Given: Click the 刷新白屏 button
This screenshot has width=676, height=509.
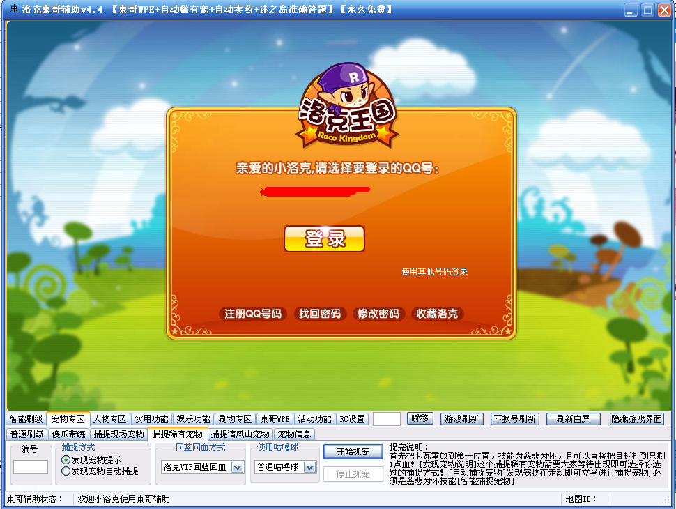Looking at the screenshot, I should pos(573,419).
